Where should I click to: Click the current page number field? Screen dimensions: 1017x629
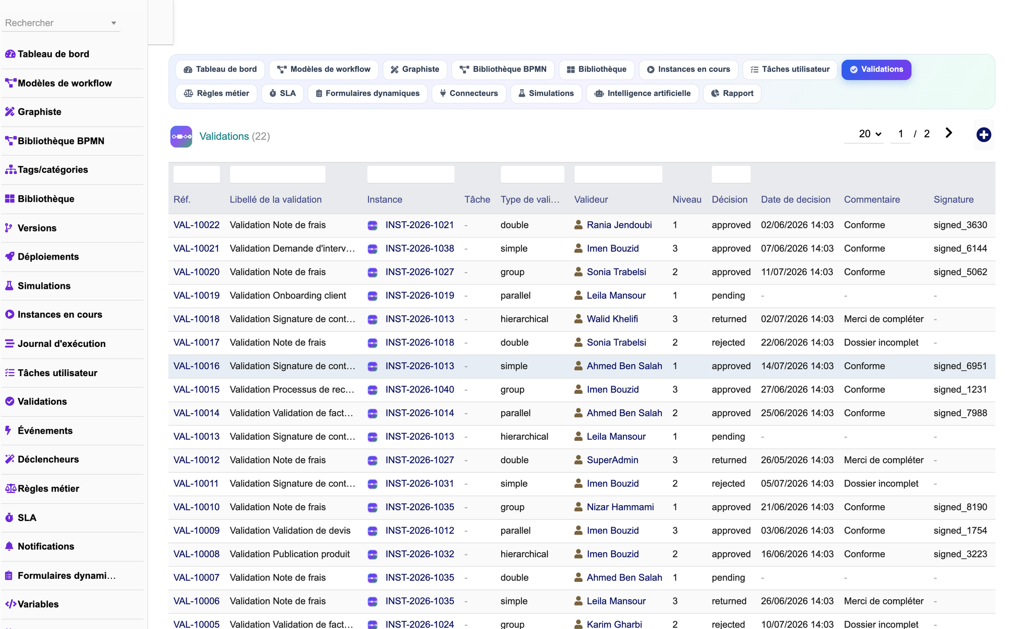(x=900, y=134)
